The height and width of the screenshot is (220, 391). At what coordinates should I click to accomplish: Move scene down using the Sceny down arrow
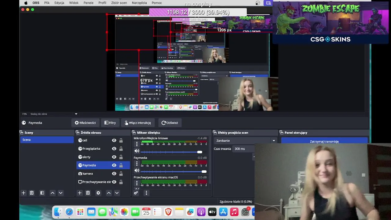click(x=60, y=193)
